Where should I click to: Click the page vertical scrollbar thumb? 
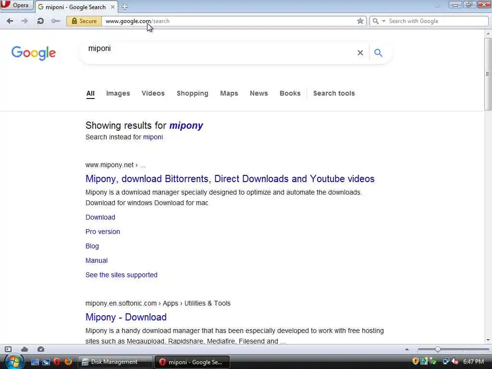[x=488, y=74]
